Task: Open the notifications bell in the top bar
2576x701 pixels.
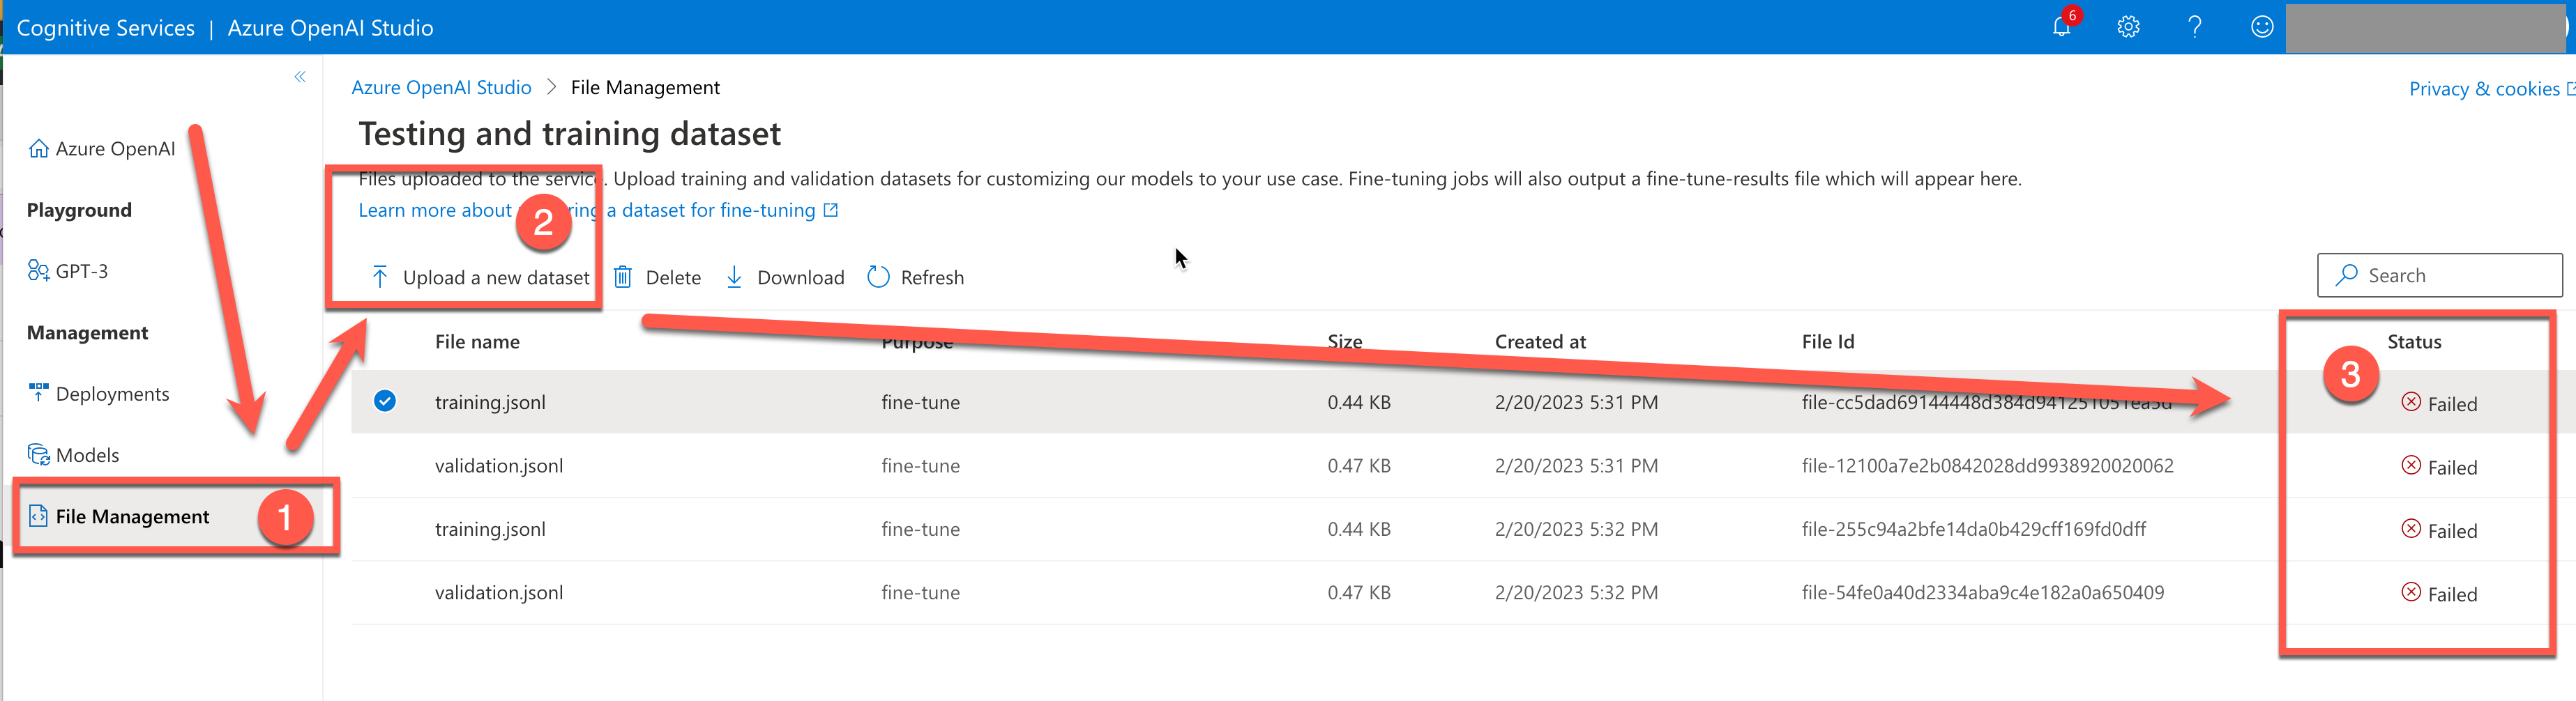Action: pyautogui.click(x=2061, y=27)
